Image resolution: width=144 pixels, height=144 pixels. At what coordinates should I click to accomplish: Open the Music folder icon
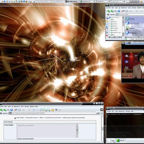point(127,28)
